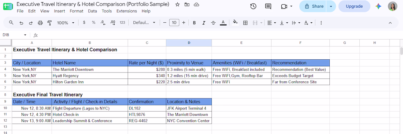Select cell containing HTL9876
Screen dimensions: 403x134
pyautogui.click(x=147, y=115)
